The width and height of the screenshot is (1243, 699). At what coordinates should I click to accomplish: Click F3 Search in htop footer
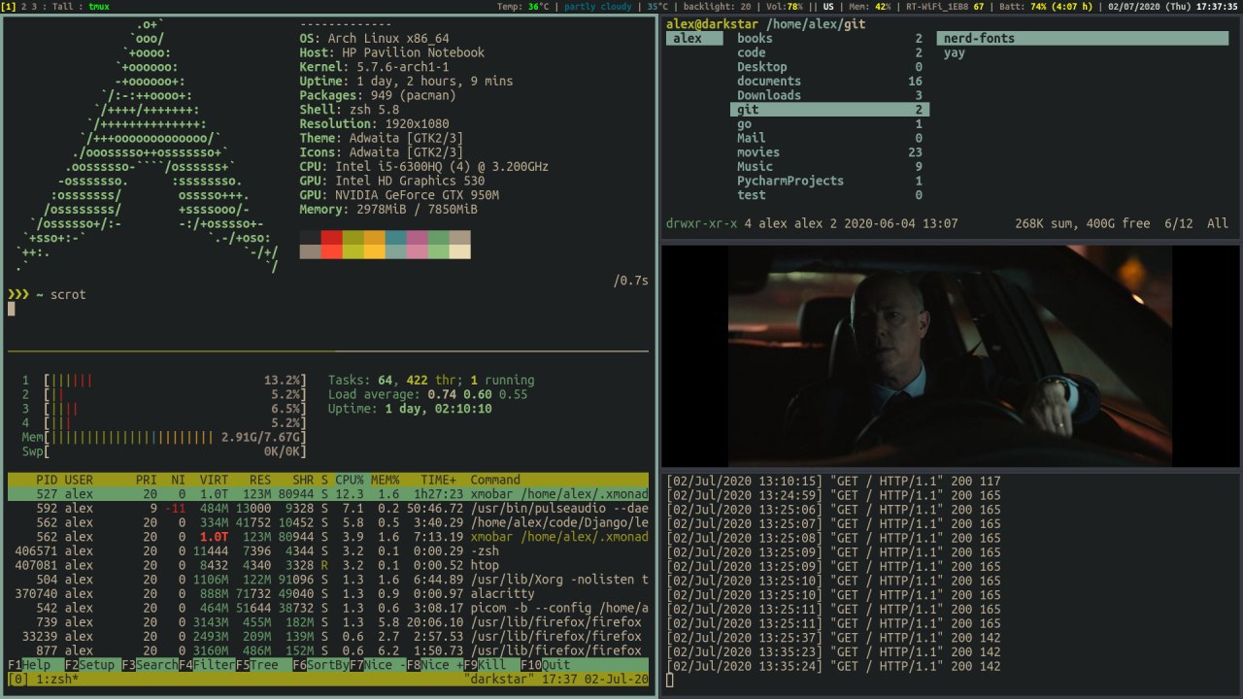pyautogui.click(x=151, y=665)
